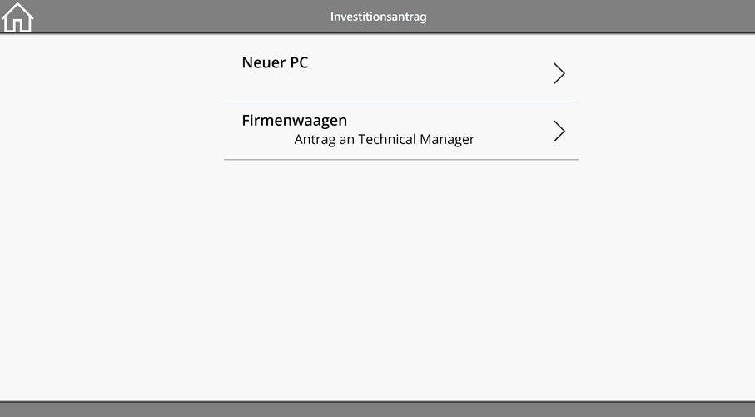Screen dimensions: 755x417
Task: Select the Neuer PC title text
Action: pos(275,62)
